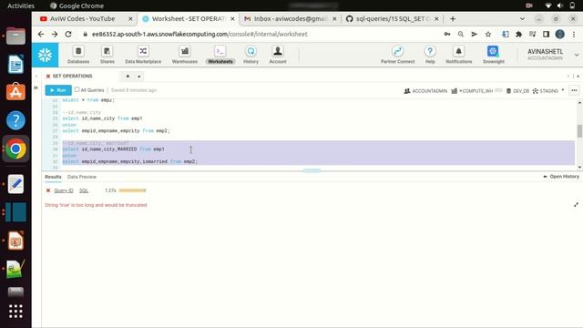This screenshot has width=583, height=328.
Task: Click the editor/results pane splitter handle
Action: pos(312,170)
